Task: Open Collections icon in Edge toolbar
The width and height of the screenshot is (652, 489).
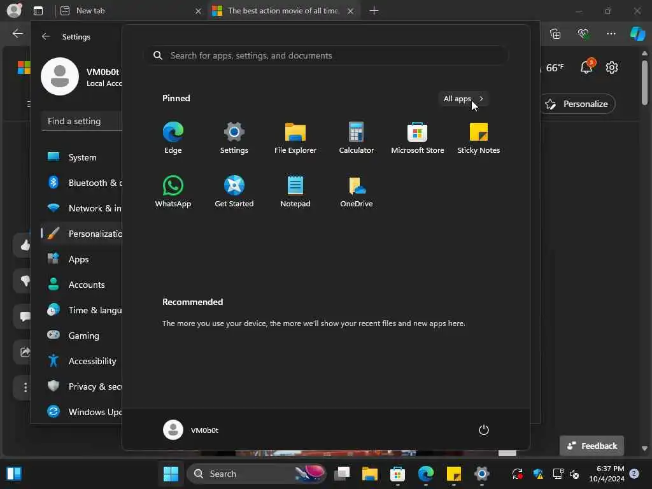Action: point(555,34)
